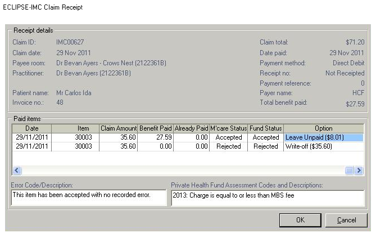Click the right scroll arrow in Paid items
This screenshot has height=237, width=376.
coord(360,171)
